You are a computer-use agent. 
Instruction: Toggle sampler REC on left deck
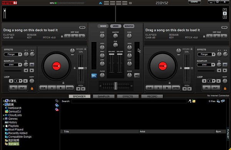[x=32, y=65]
